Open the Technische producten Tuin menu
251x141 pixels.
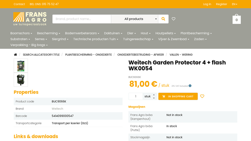pos(96,39)
